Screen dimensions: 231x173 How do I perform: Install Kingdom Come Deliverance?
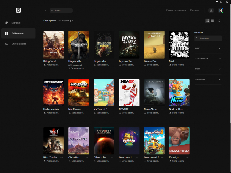click(x=76, y=68)
